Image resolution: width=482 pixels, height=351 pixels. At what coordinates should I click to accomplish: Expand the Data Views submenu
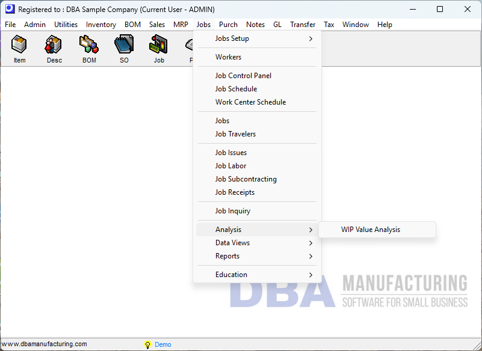258,243
